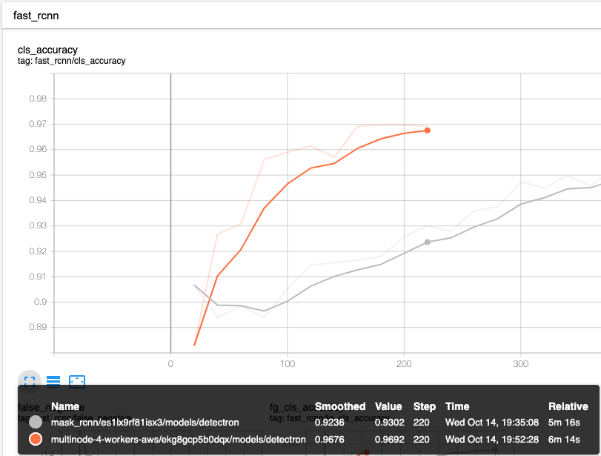This screenshot has width=601, height=456.
Task: Click the y-axis label 0.89
Action: [x=38, y=327]
